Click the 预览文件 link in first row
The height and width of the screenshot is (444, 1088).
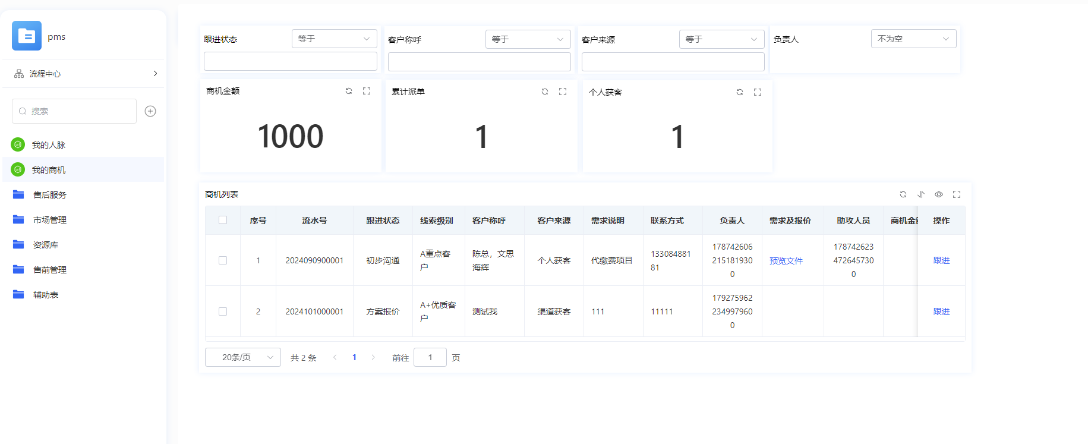click(x=786, y=261)
